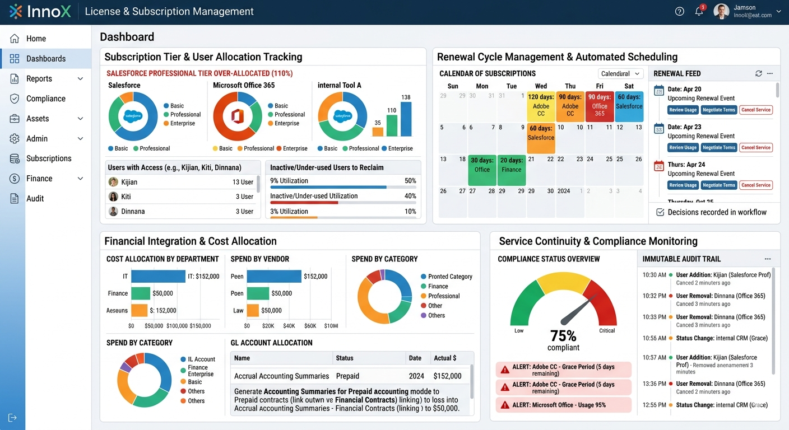Click the Reports document chart icon
Viewport: 789px width, 430px height.
coord(15,79)
